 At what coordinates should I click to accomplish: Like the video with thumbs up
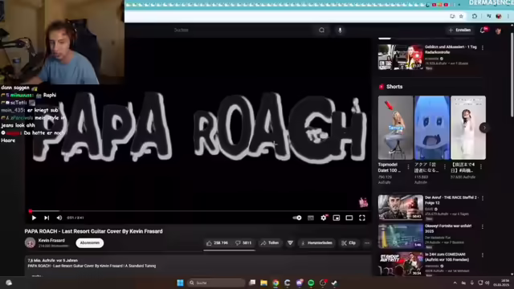218,243
